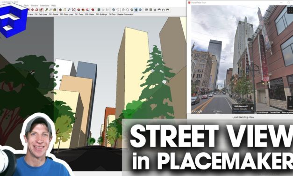Screen dimensions: 293x176
Task: Set camera to Front view
Action: click(x=155, y=10)
